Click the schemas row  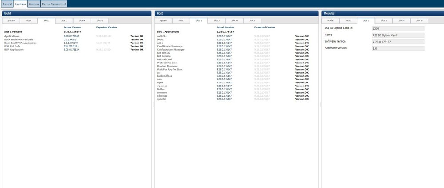point(233,96)
